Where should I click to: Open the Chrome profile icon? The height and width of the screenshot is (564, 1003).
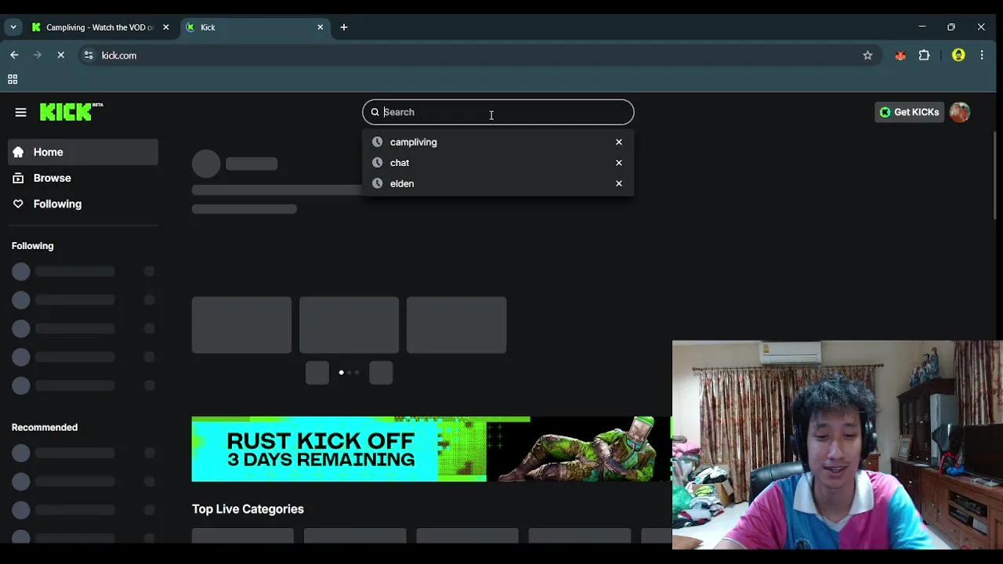point(958,56)
